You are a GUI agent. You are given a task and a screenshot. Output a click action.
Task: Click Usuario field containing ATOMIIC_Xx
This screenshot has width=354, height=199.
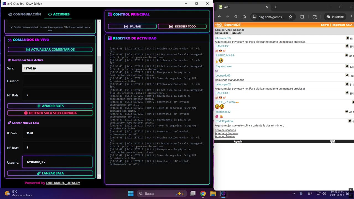point(57,162)
